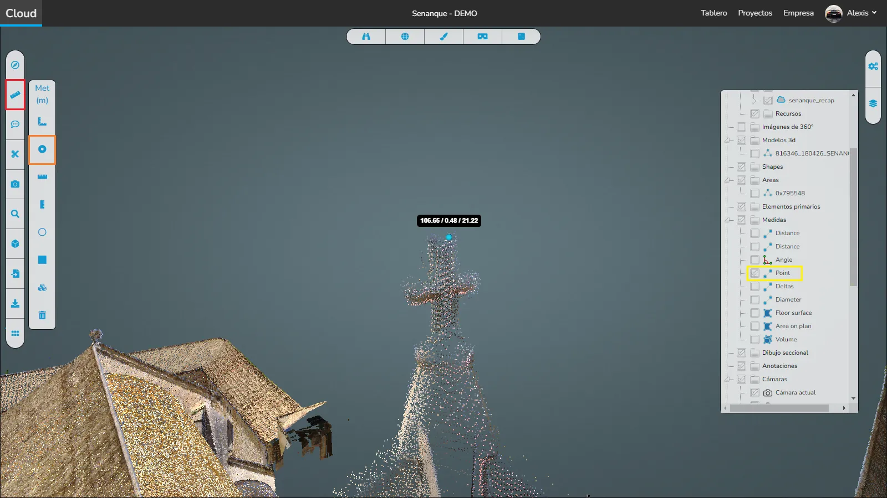Go to Tablero in top navigation

(x=713, y=13)
